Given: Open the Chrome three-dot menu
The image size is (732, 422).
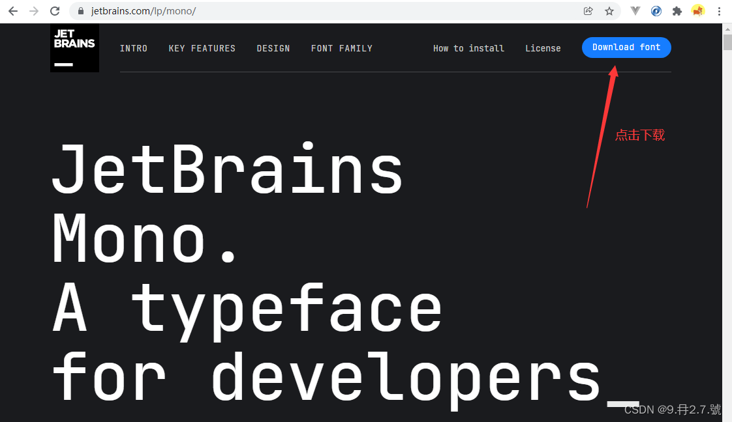Looking at the screenshot, I should point(719,11).
